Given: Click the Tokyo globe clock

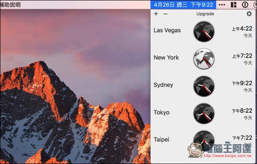Looking at the screenshot, I should point(204,114).
